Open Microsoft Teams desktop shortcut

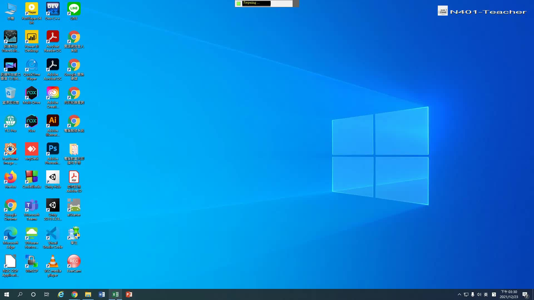click(31, 209)
